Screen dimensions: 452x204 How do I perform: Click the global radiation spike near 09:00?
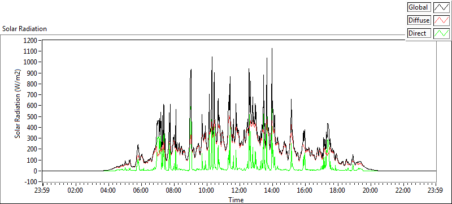pyautogui.click(x=191, y=70)
